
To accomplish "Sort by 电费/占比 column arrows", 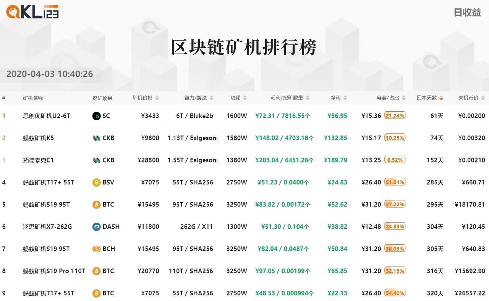I will click(x=404, y=98).
